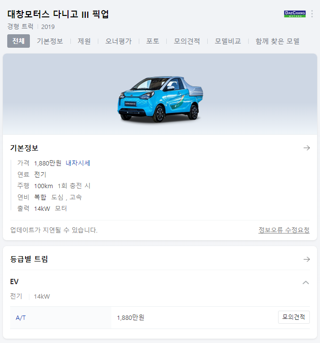The image size is (320, 343).
Task: Click the 1,880만원 price in A/T row
Action: [x=131, y=317]
